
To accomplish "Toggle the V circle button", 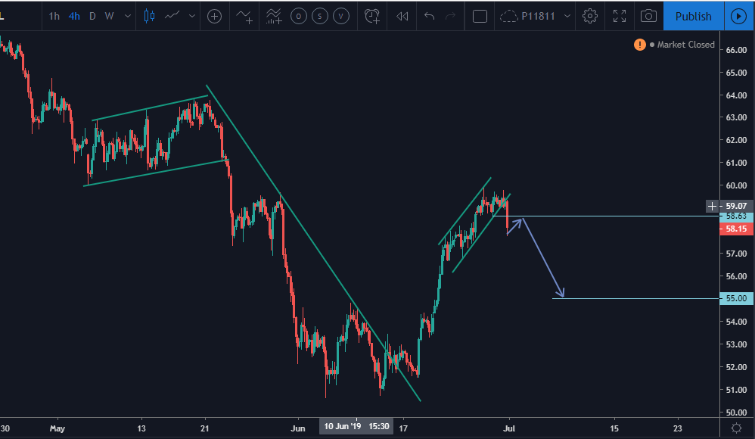I will click(x=341, y=17).
